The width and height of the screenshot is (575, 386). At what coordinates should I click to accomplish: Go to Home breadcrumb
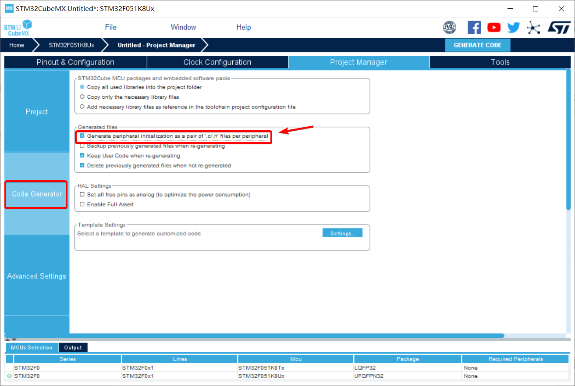coord(17,45)
